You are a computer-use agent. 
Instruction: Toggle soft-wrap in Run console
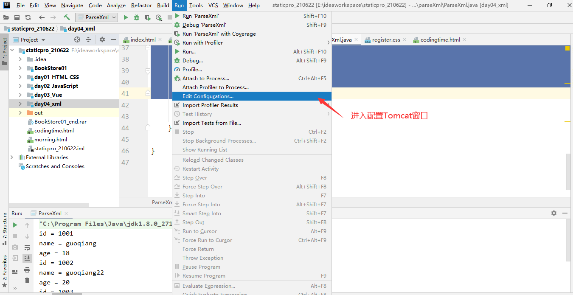[27, 247]
